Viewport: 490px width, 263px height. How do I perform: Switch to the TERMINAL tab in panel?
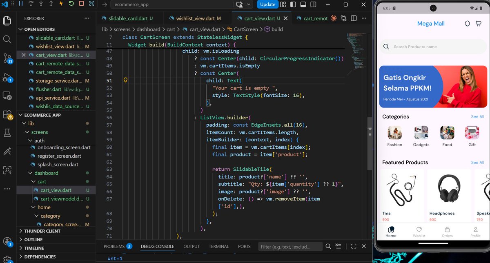pyautogui.click(x=218, y=246)
